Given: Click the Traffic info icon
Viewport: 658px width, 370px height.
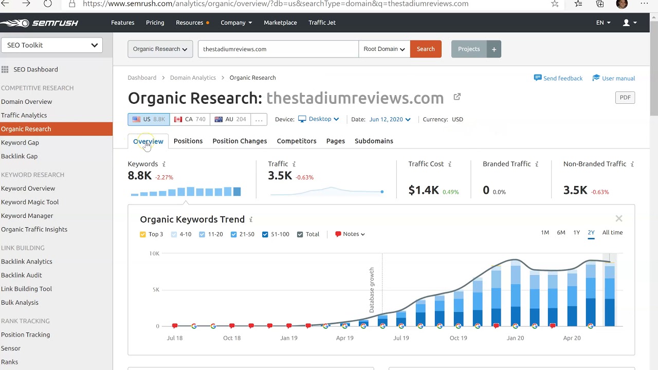Looking at the screenshot, I should point(294,164).
